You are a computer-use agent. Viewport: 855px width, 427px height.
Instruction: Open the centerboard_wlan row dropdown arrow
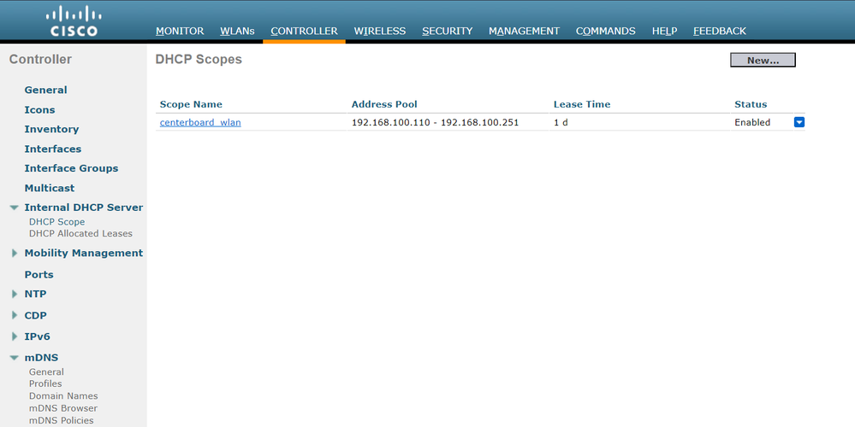[799, 122]
